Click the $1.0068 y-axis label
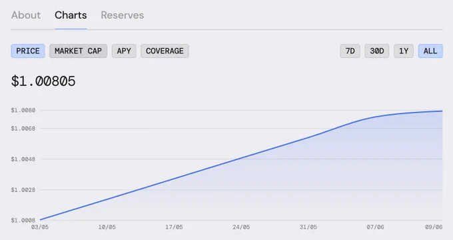This screenshot has height=240, width=453. click(x=23, y=129)
